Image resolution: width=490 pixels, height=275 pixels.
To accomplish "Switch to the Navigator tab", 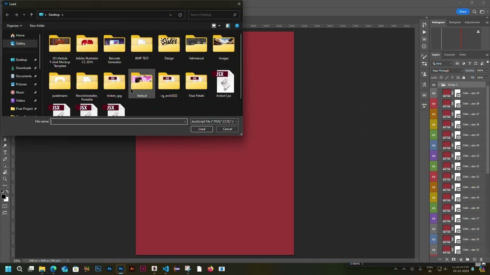I will [x=455, y=22].
